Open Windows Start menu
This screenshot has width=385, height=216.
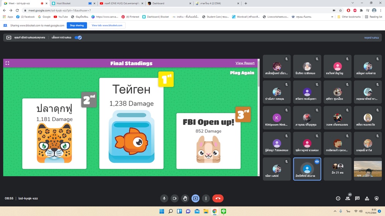[162, 211]
